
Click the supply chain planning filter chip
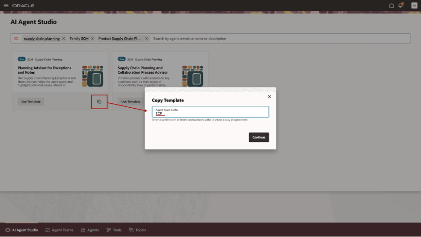tap(42, 39)
